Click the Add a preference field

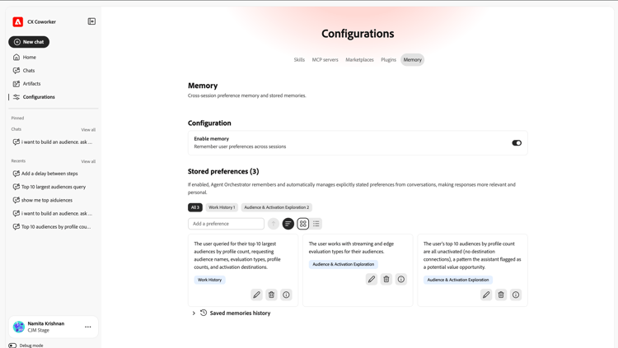coord(226,224)
